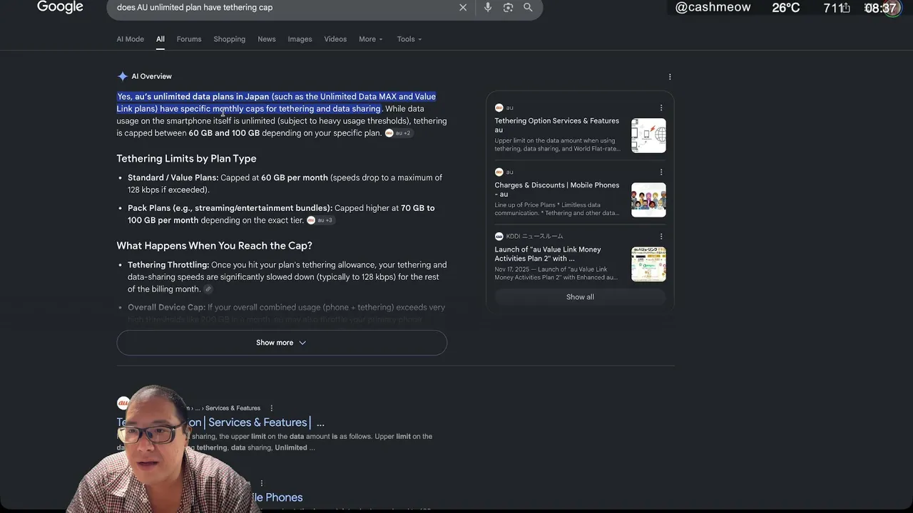The height and width of the screenshot is (513, 913).
Task: Submit search with the magnifying glass icon
Action: click(528, 7)
